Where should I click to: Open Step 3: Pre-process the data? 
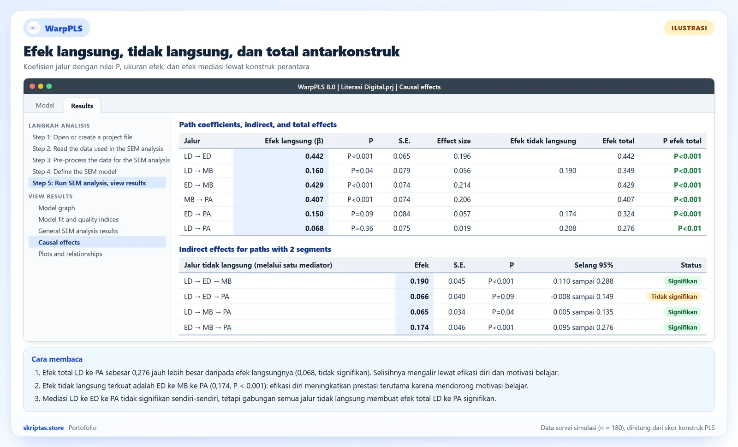tap(101, 160)
